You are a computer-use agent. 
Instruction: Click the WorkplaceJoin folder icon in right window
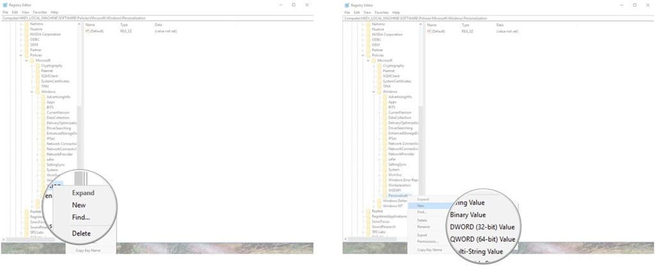[384, 185]
